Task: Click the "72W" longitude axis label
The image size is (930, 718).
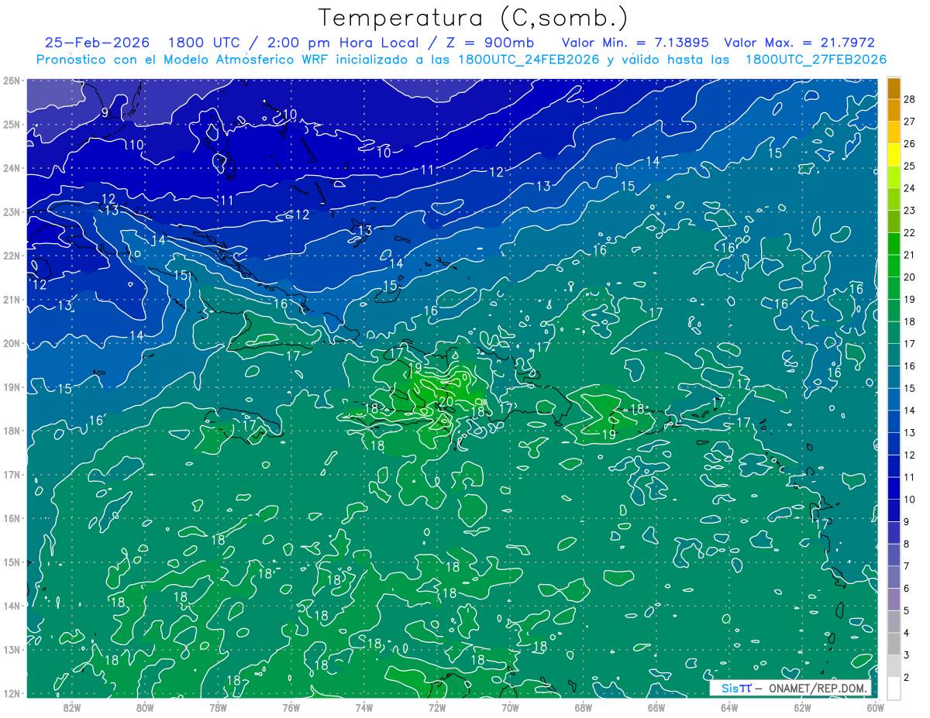Action: click(x=437, y=707)
